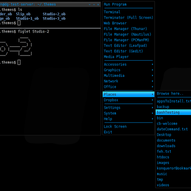Viewport: 191px width, 191px height.
Task: Open File Manager (Nautilus)
Action: (x=128, y=34)
